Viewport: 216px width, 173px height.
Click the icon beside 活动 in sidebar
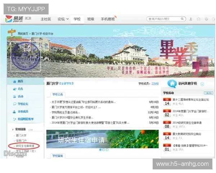click(x=14, y=97)
